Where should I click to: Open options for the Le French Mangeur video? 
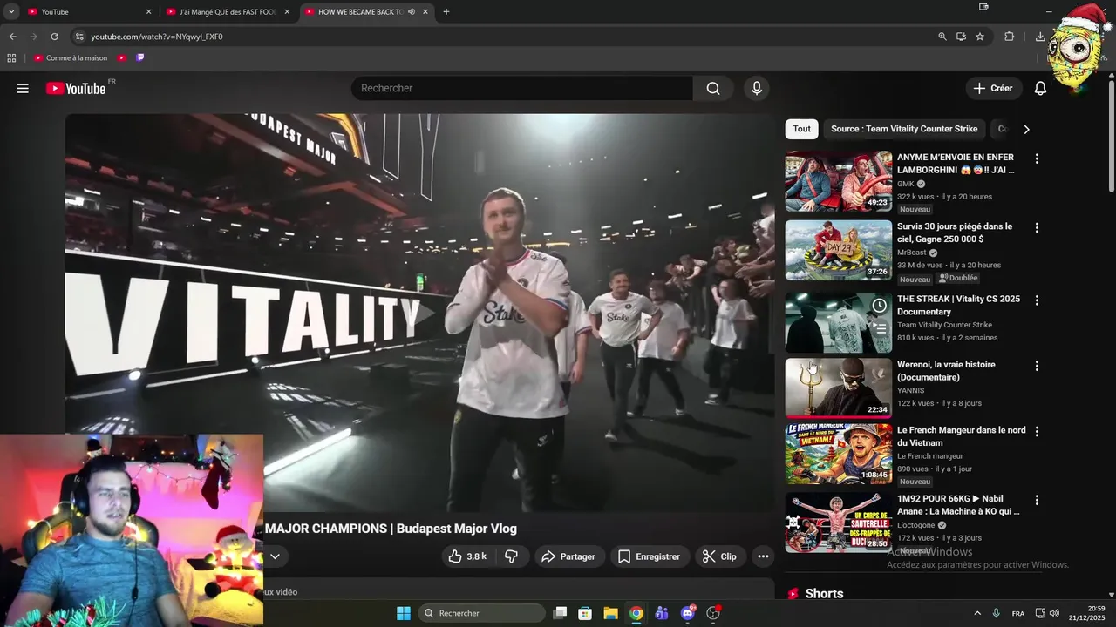[1037, 431]
